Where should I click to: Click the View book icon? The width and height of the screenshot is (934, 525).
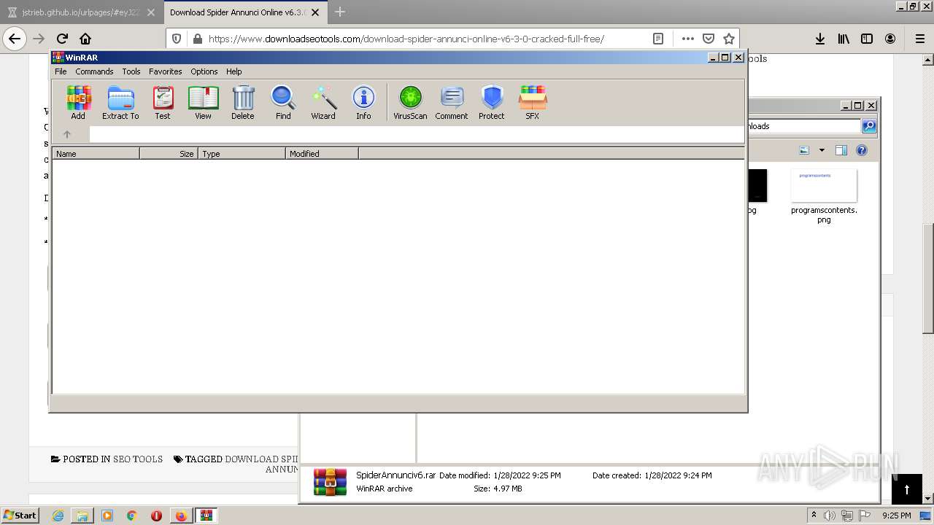pyautogui.click(x=203, y=103)
